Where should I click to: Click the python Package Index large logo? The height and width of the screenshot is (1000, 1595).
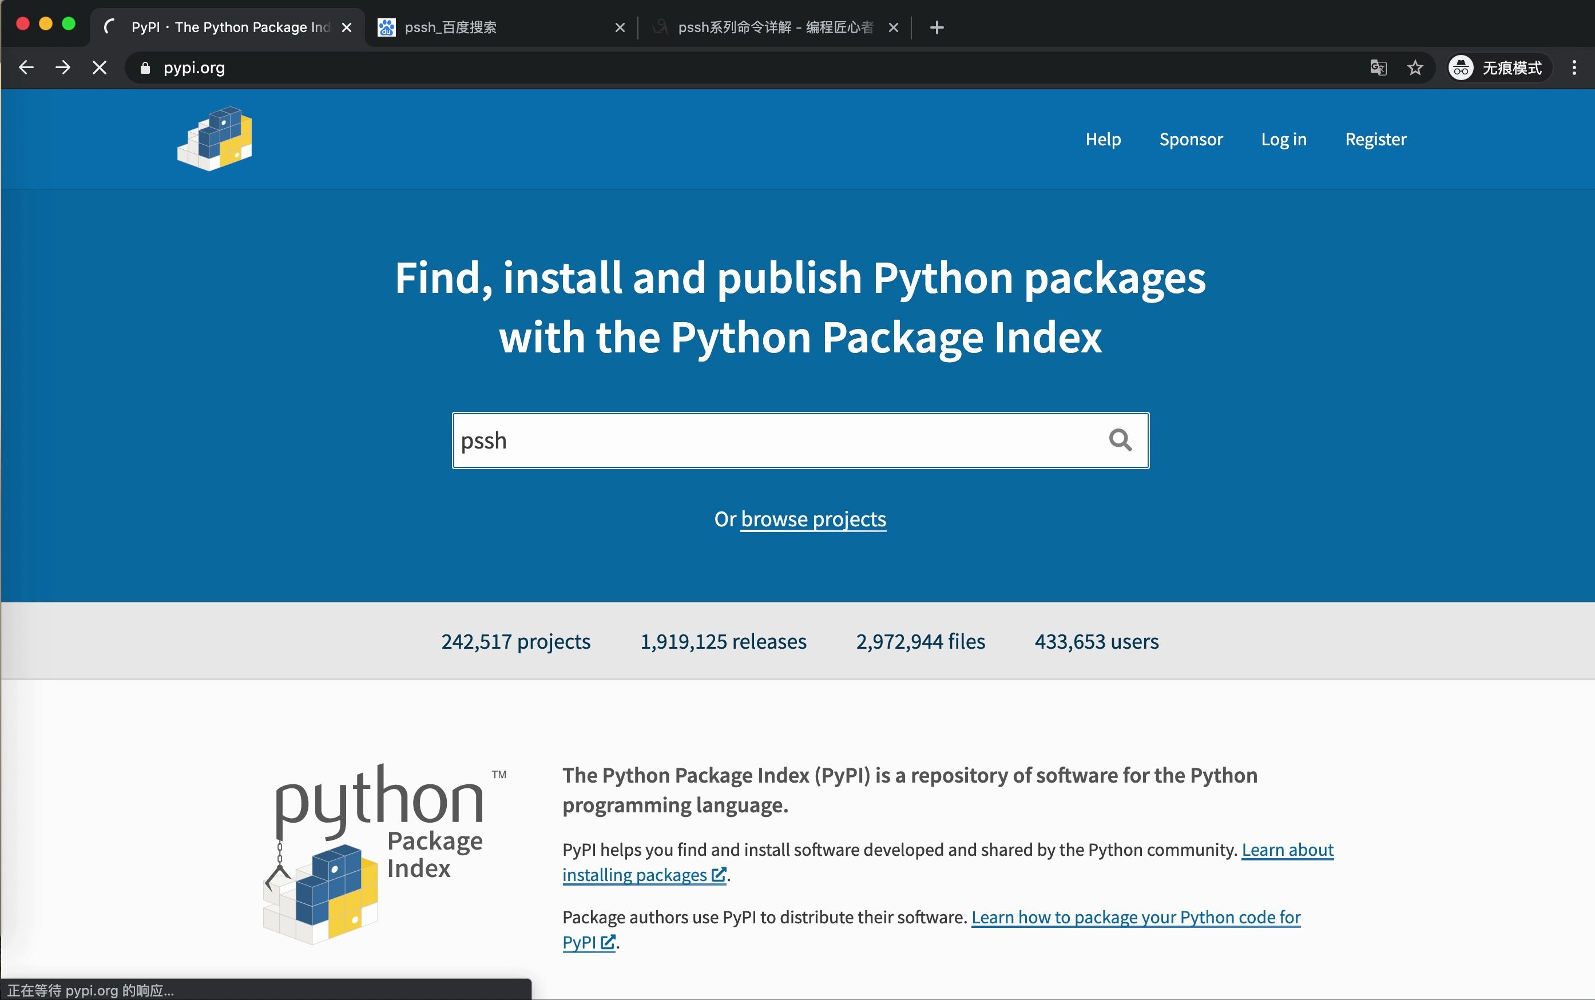385,853
